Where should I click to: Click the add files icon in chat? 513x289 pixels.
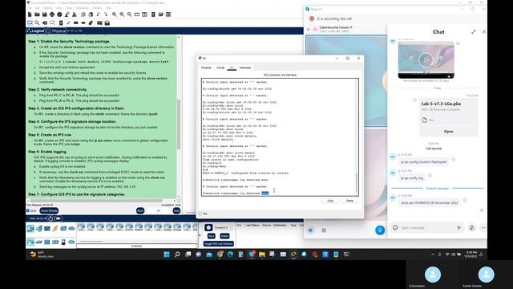click(x=471, y=227)
